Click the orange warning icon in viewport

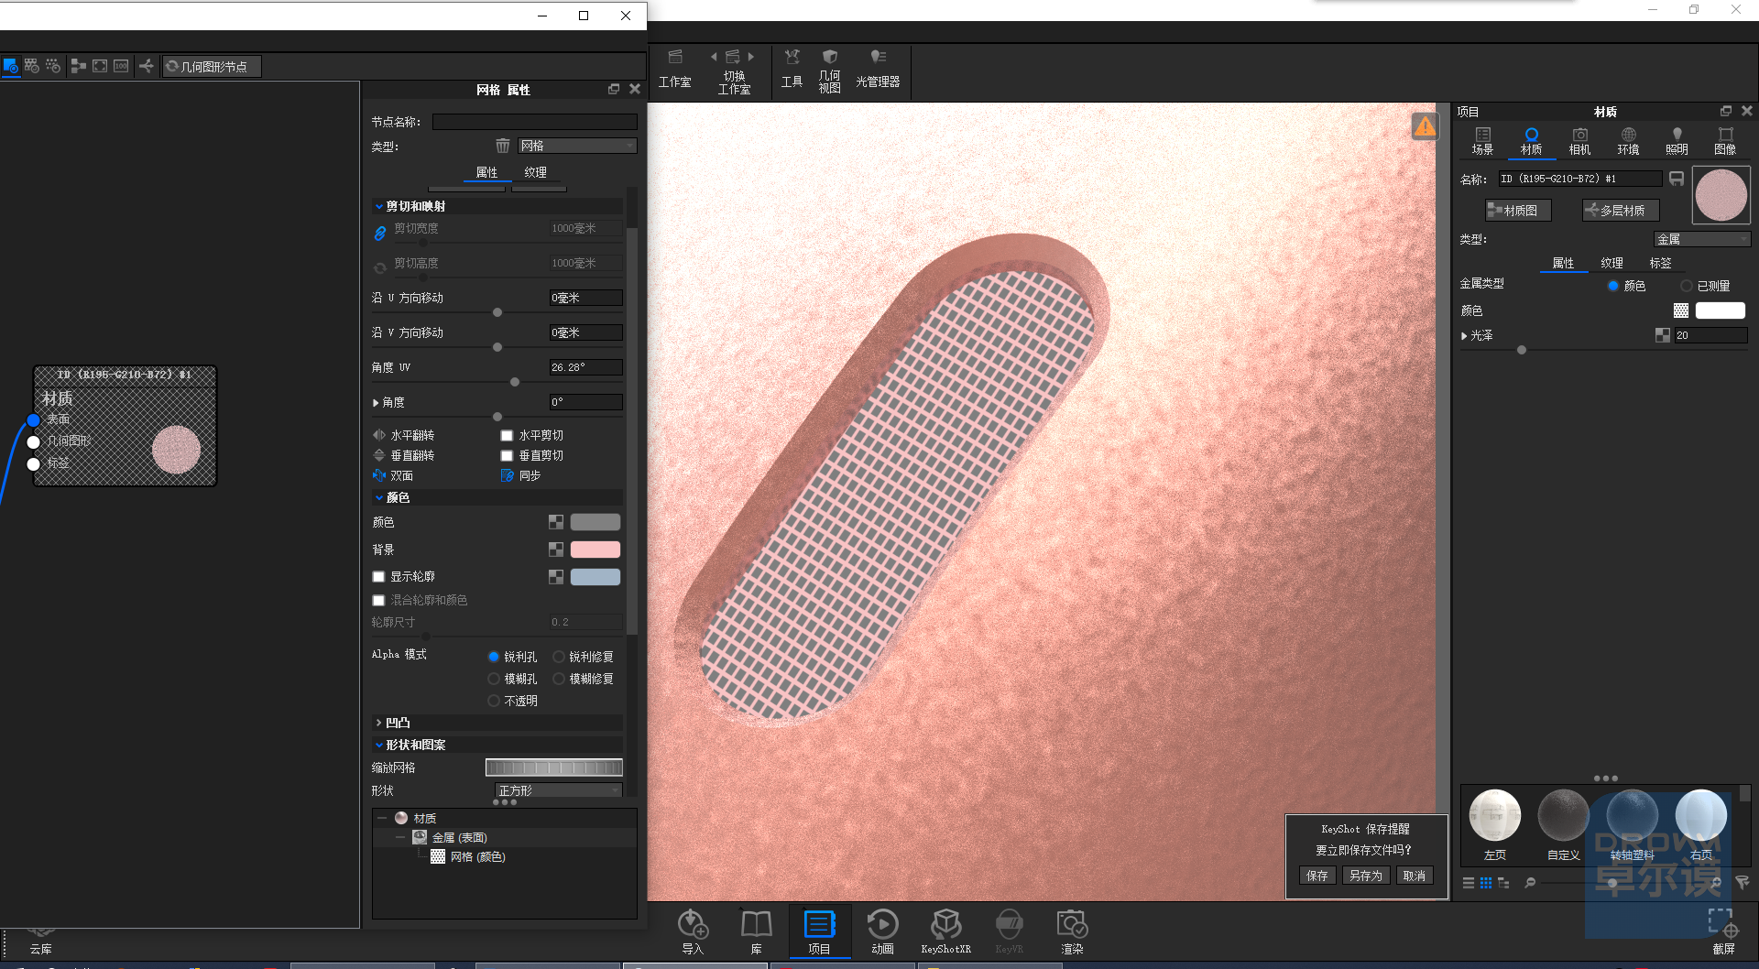tap(1425, 125)
